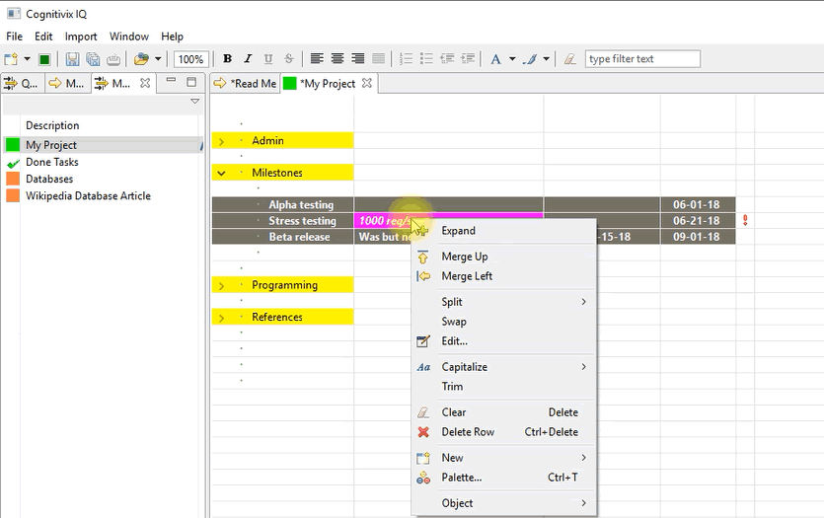Select Wikipedia Database Article entry
The width and height of the screenshot is (824, 518).
(88, 195)
